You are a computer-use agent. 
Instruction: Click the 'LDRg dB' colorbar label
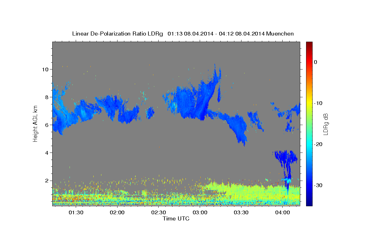(x=326, y=124)
